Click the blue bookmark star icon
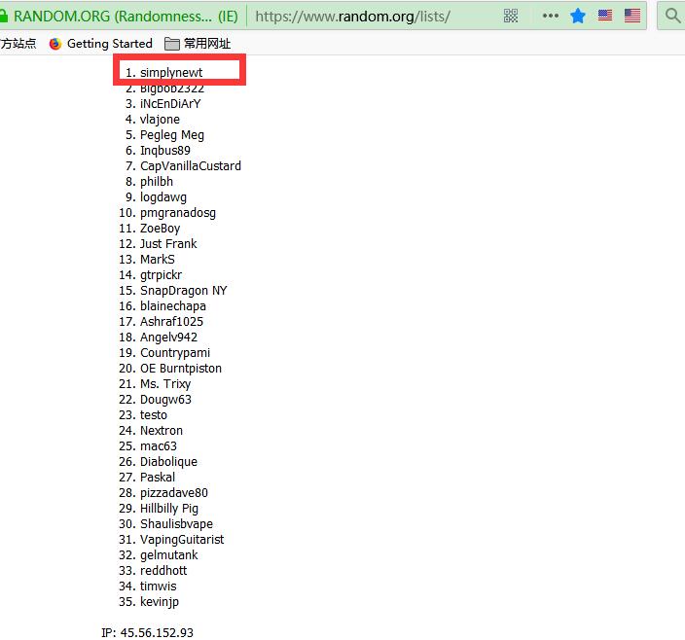This screenshot has width=685, height=640. 578,16
